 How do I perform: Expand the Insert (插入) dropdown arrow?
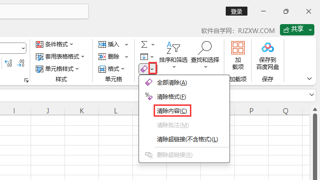click(126, 44)
